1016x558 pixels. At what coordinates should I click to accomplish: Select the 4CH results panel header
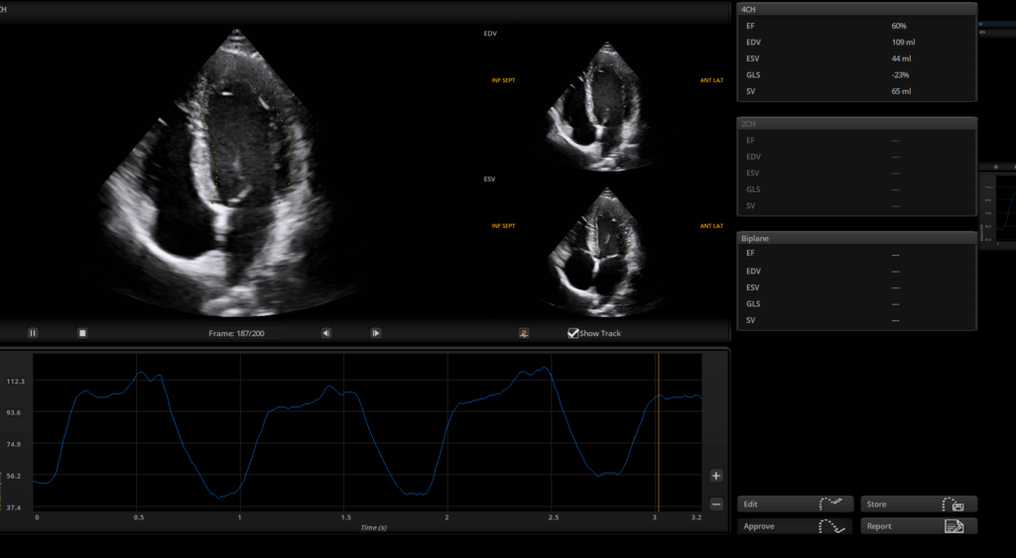tap(856, 9)
